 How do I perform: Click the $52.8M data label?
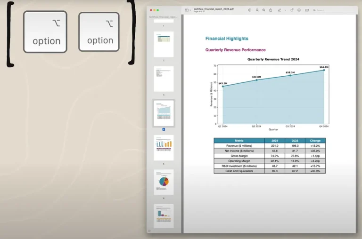[x=256, y=77]
